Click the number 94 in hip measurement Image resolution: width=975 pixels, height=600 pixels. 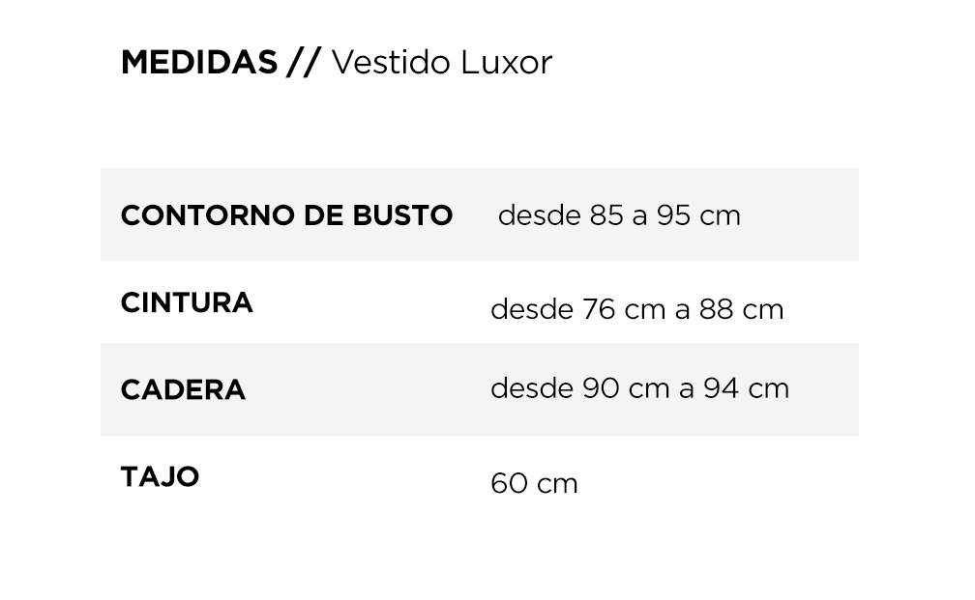coord(722,388)
